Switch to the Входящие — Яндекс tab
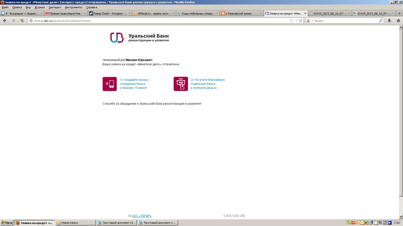 22,13
